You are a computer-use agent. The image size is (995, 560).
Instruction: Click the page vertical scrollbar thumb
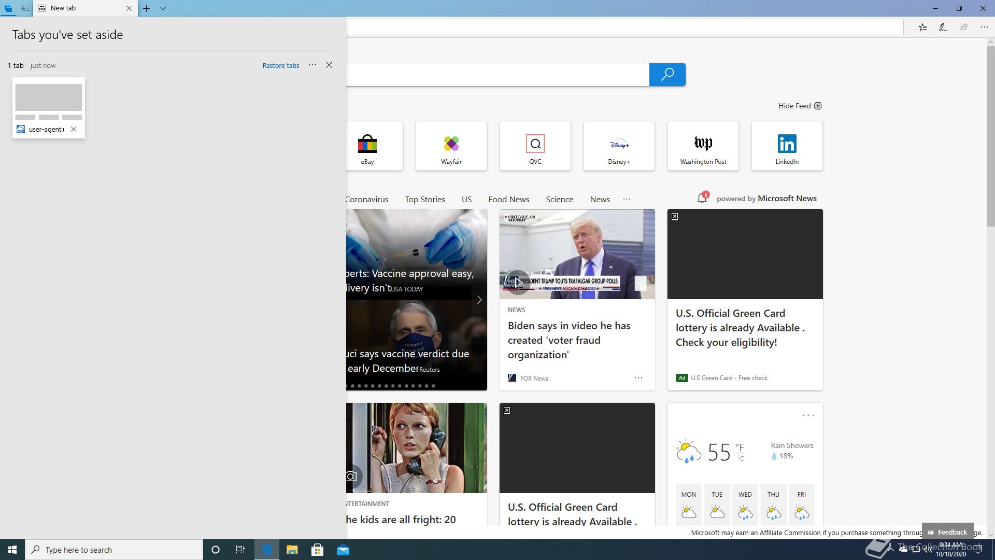pyautogui.click(x=990, y=136)
